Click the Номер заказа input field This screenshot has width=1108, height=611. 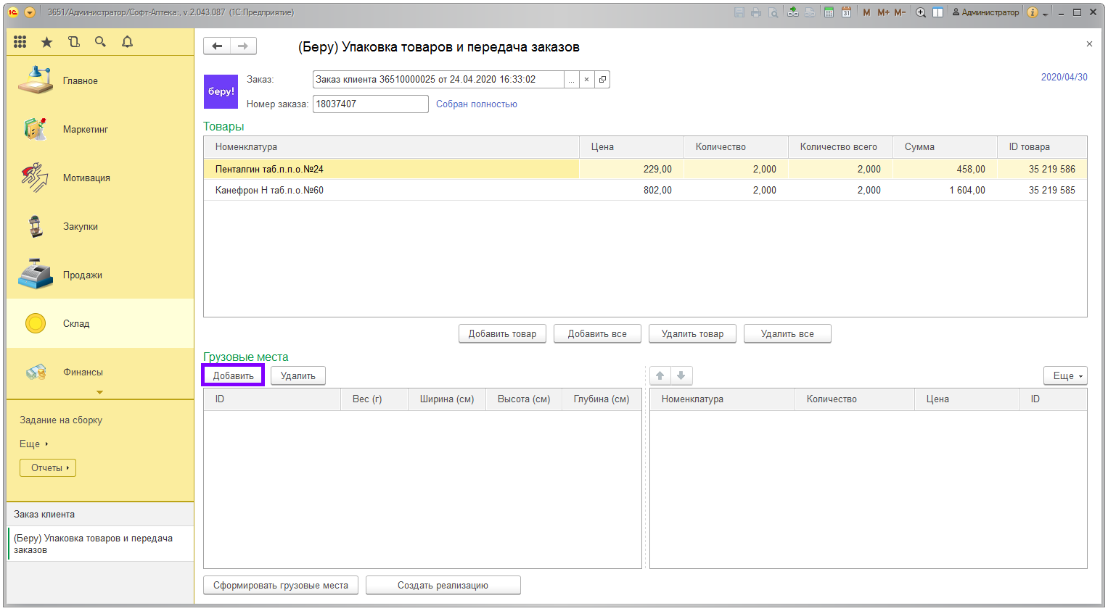(370, 104)
